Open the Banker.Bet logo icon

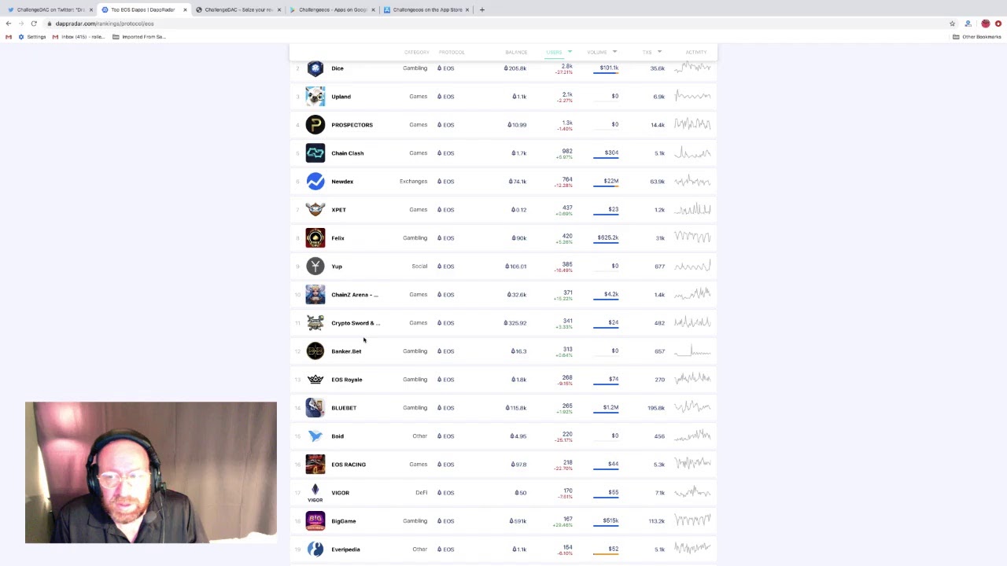click(x=315, y=351)
